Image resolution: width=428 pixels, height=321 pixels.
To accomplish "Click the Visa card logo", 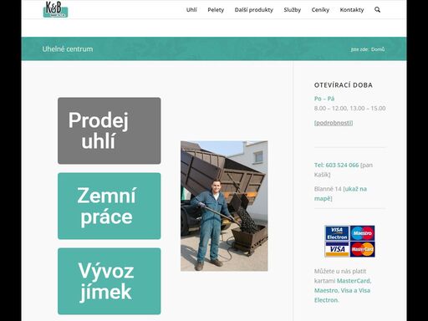I will point(337,249).
